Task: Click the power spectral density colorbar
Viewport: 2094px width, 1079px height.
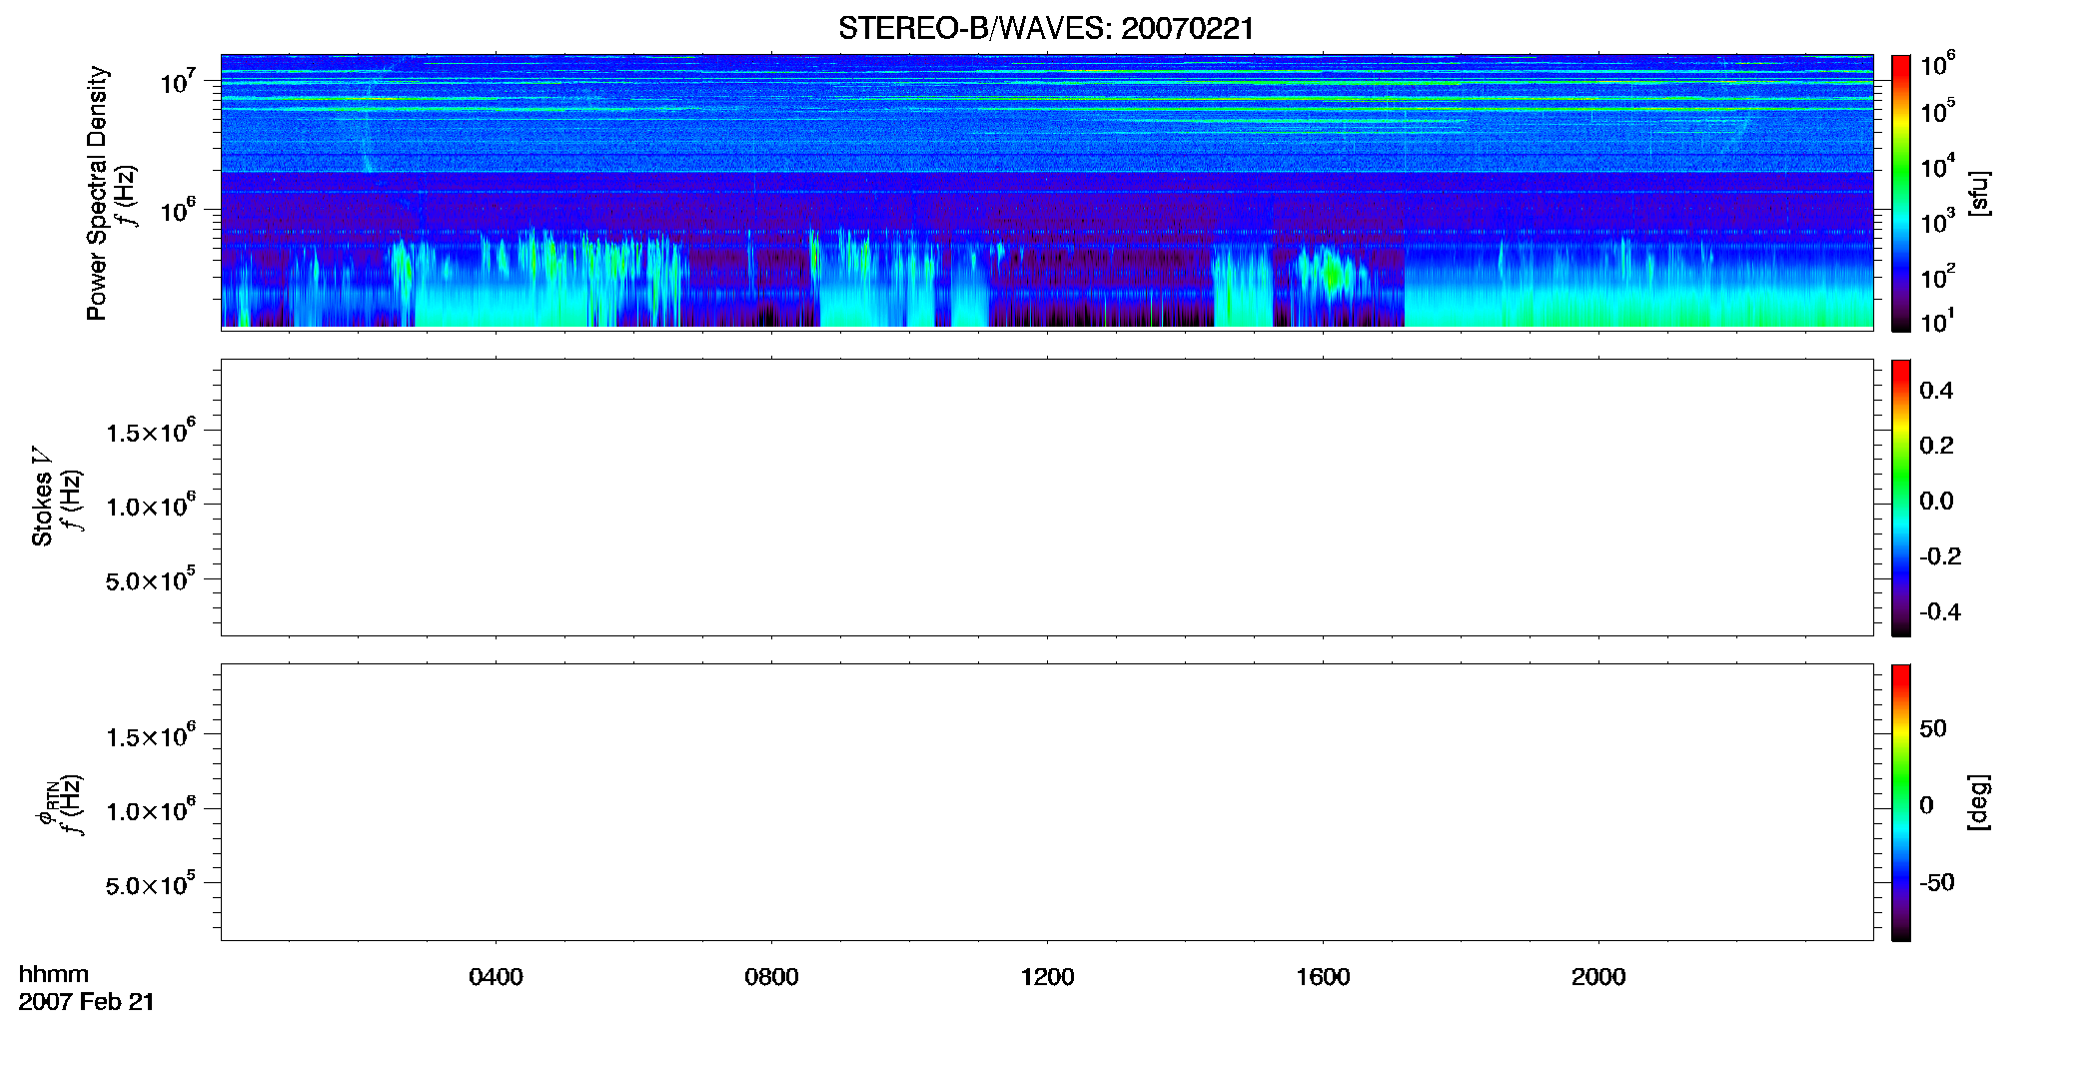Action: pos(1901,193)
